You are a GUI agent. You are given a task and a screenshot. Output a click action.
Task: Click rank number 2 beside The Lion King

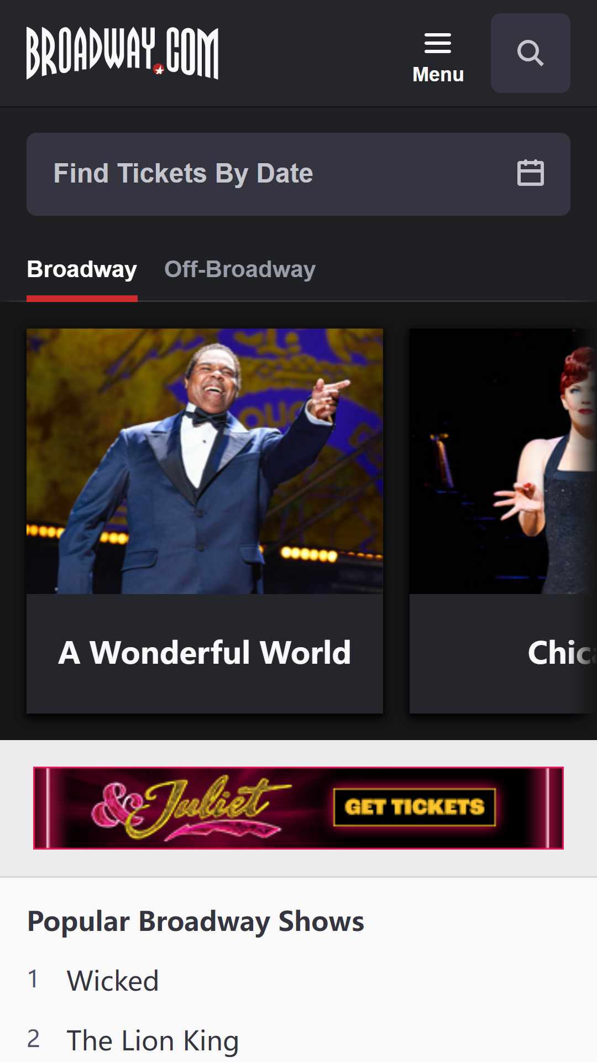(x=33, y=1039)
